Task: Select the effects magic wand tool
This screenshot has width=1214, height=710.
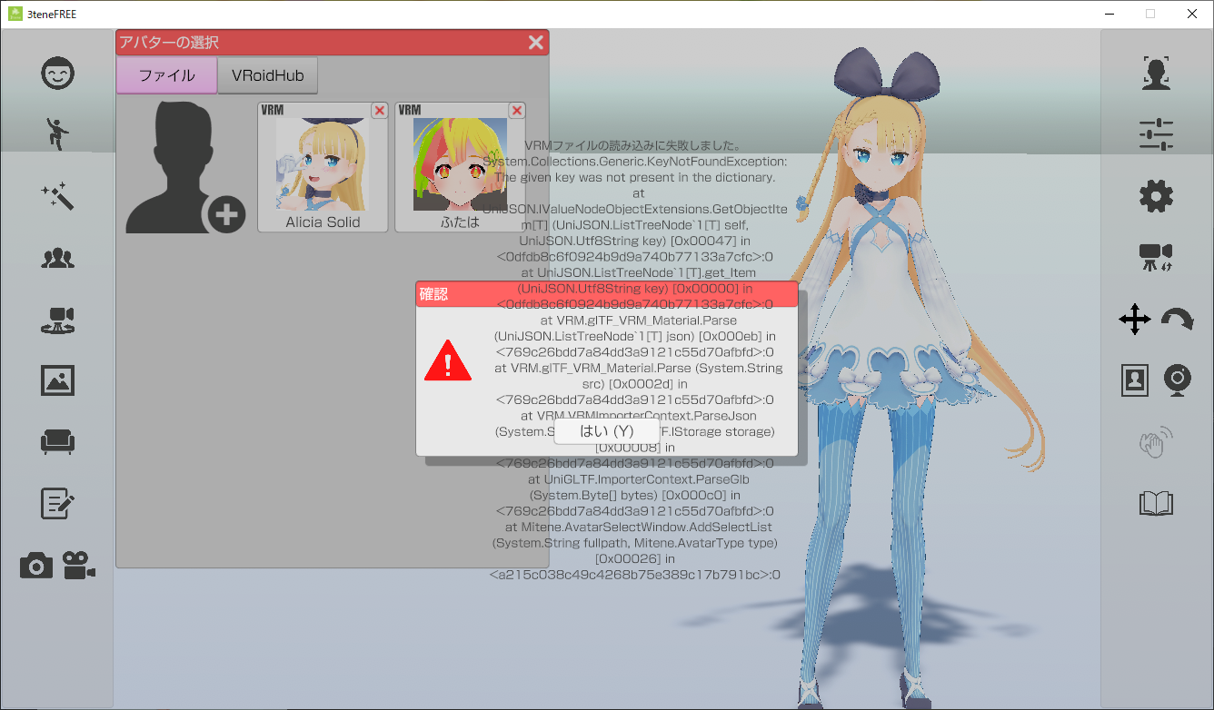Action: [x=57, y=196]
